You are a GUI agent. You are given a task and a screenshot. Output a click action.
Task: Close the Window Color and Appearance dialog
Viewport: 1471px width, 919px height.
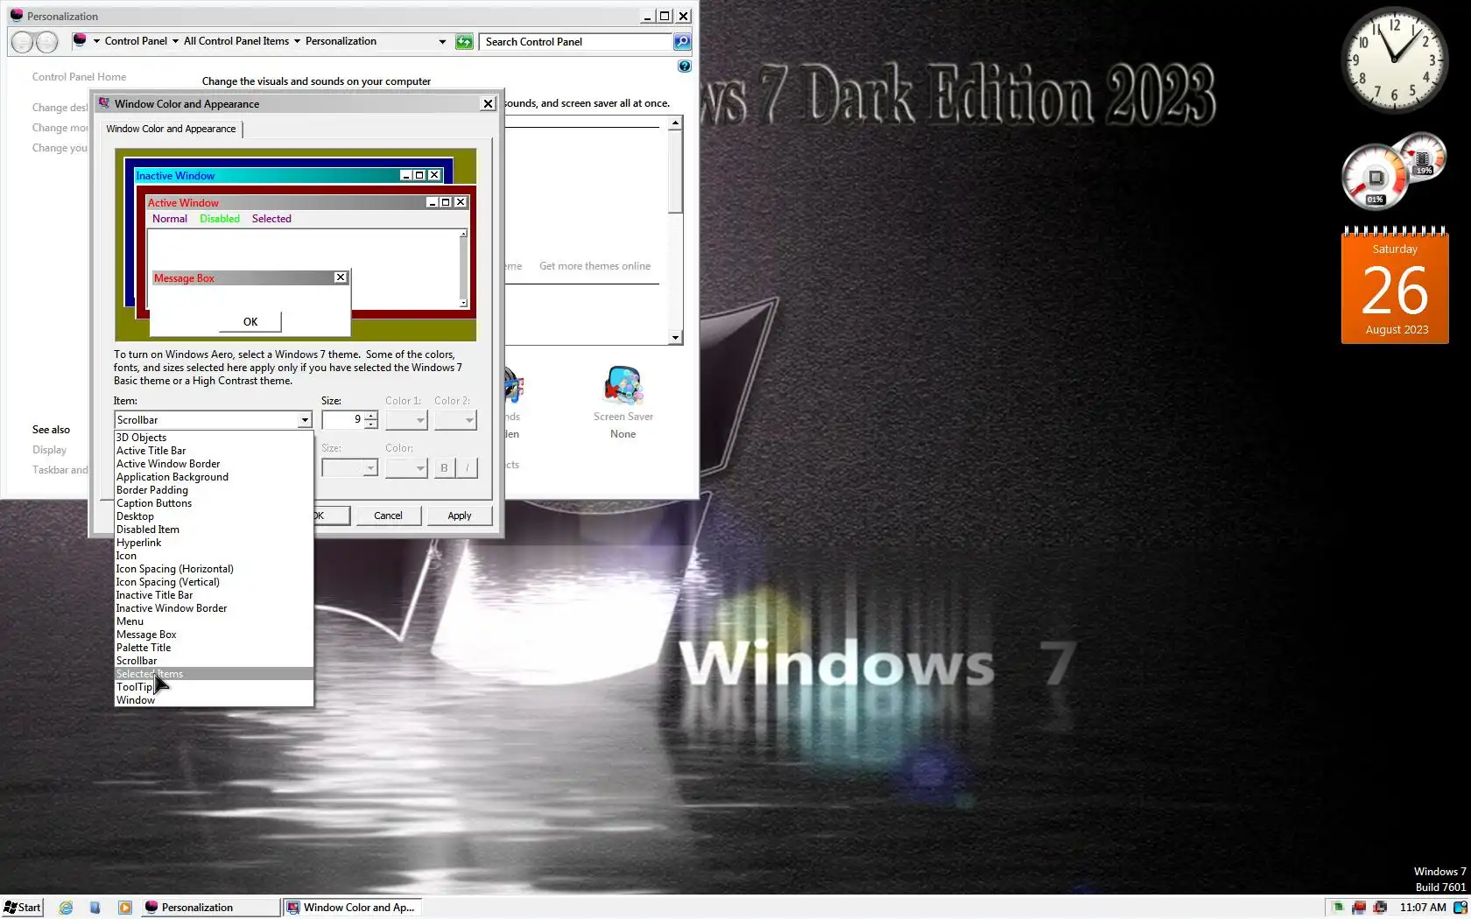488,103
